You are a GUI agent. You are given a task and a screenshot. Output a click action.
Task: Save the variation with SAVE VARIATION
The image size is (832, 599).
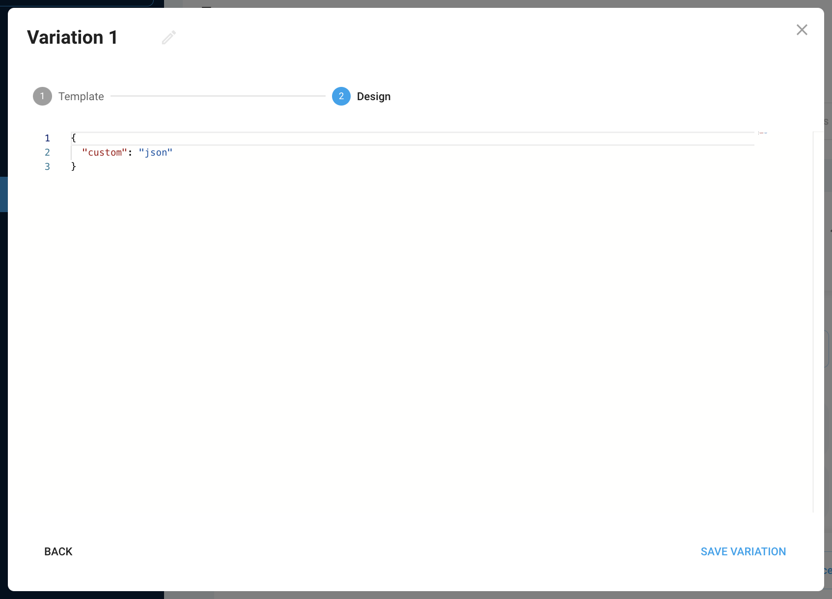coord(743,551)
